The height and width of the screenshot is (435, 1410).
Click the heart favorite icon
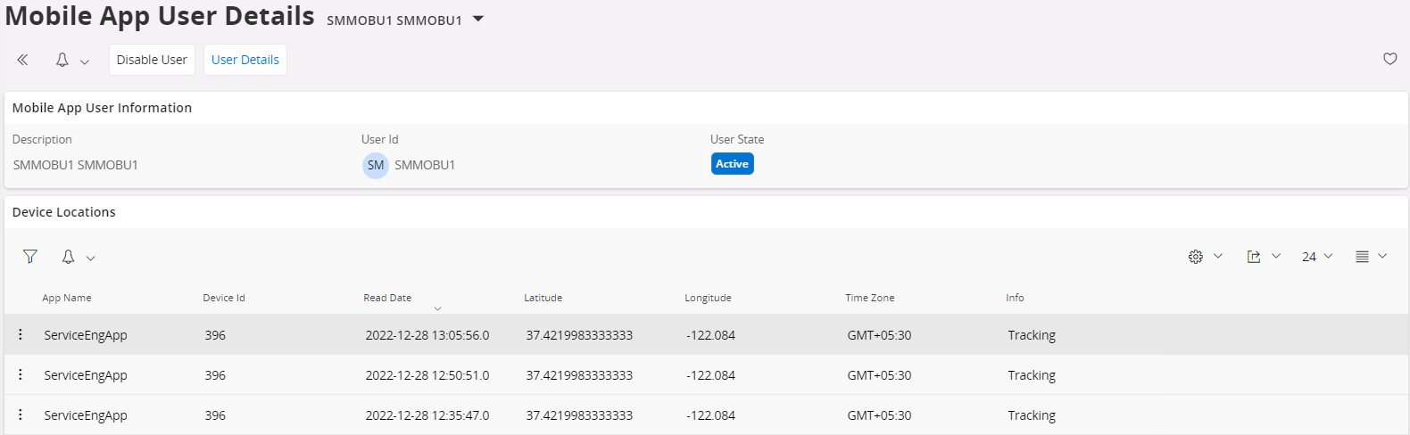point(1389,59)
